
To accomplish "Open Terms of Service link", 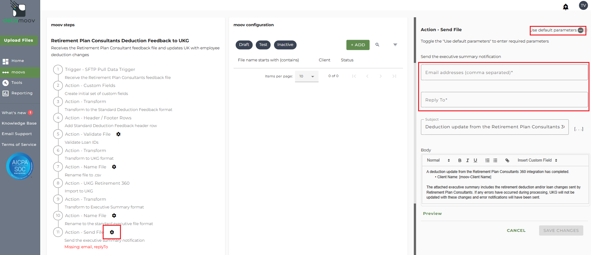I will 19,145.
